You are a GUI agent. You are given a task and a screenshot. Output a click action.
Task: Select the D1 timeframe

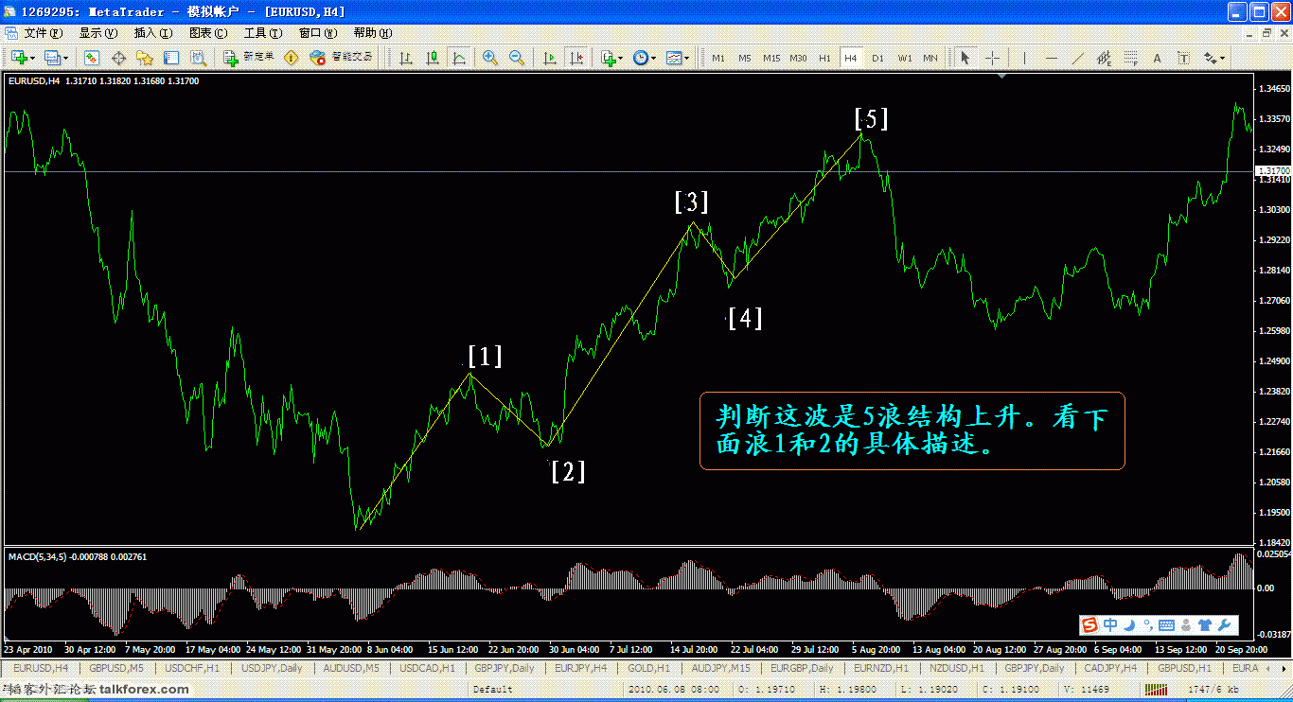877,58
